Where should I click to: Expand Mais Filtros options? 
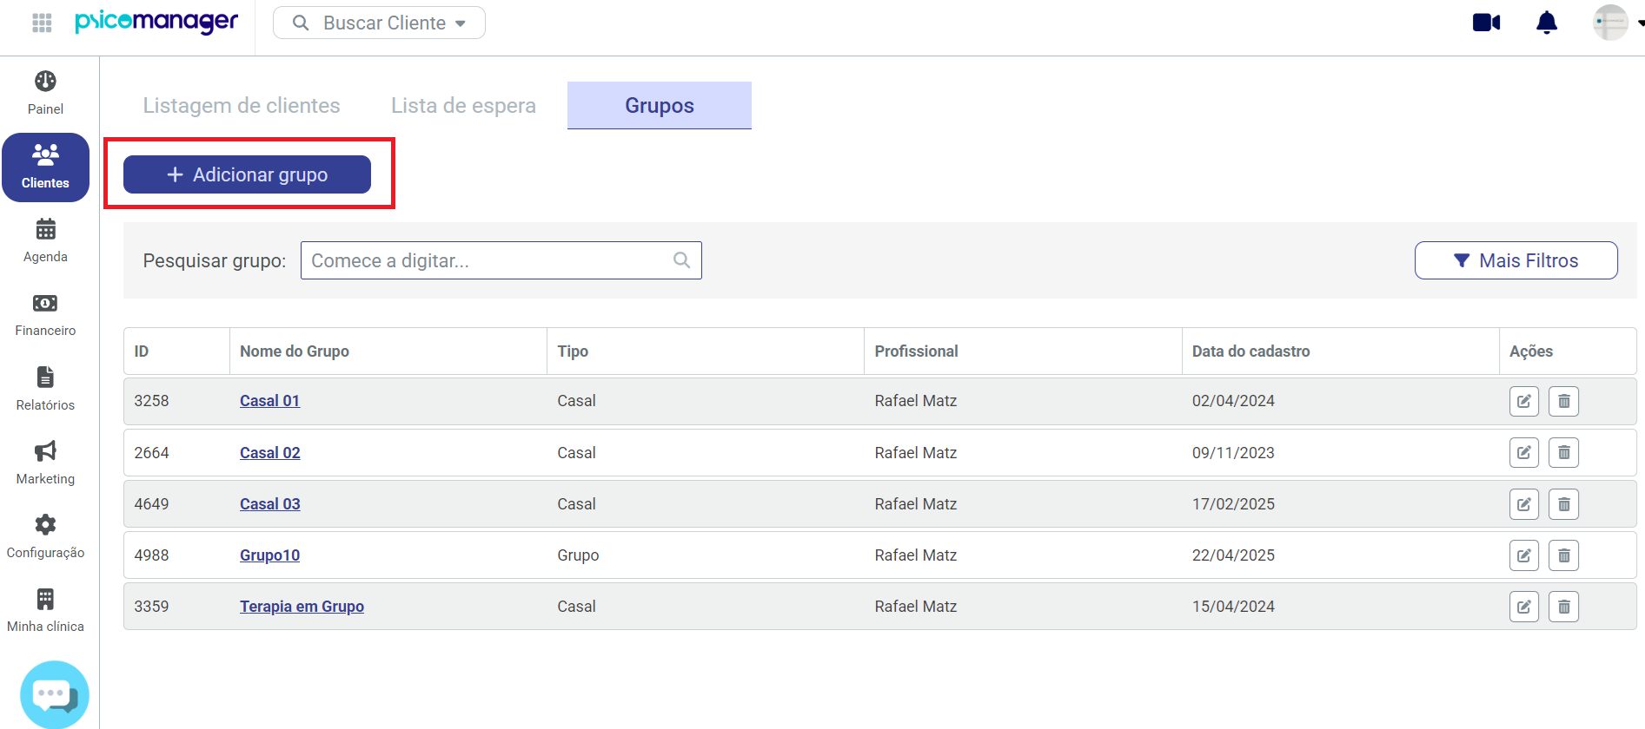[x=1516, y=260]
